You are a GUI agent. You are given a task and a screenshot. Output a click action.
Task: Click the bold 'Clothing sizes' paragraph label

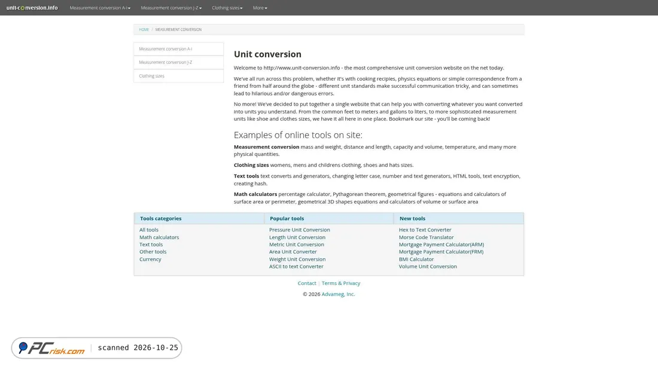251,165
